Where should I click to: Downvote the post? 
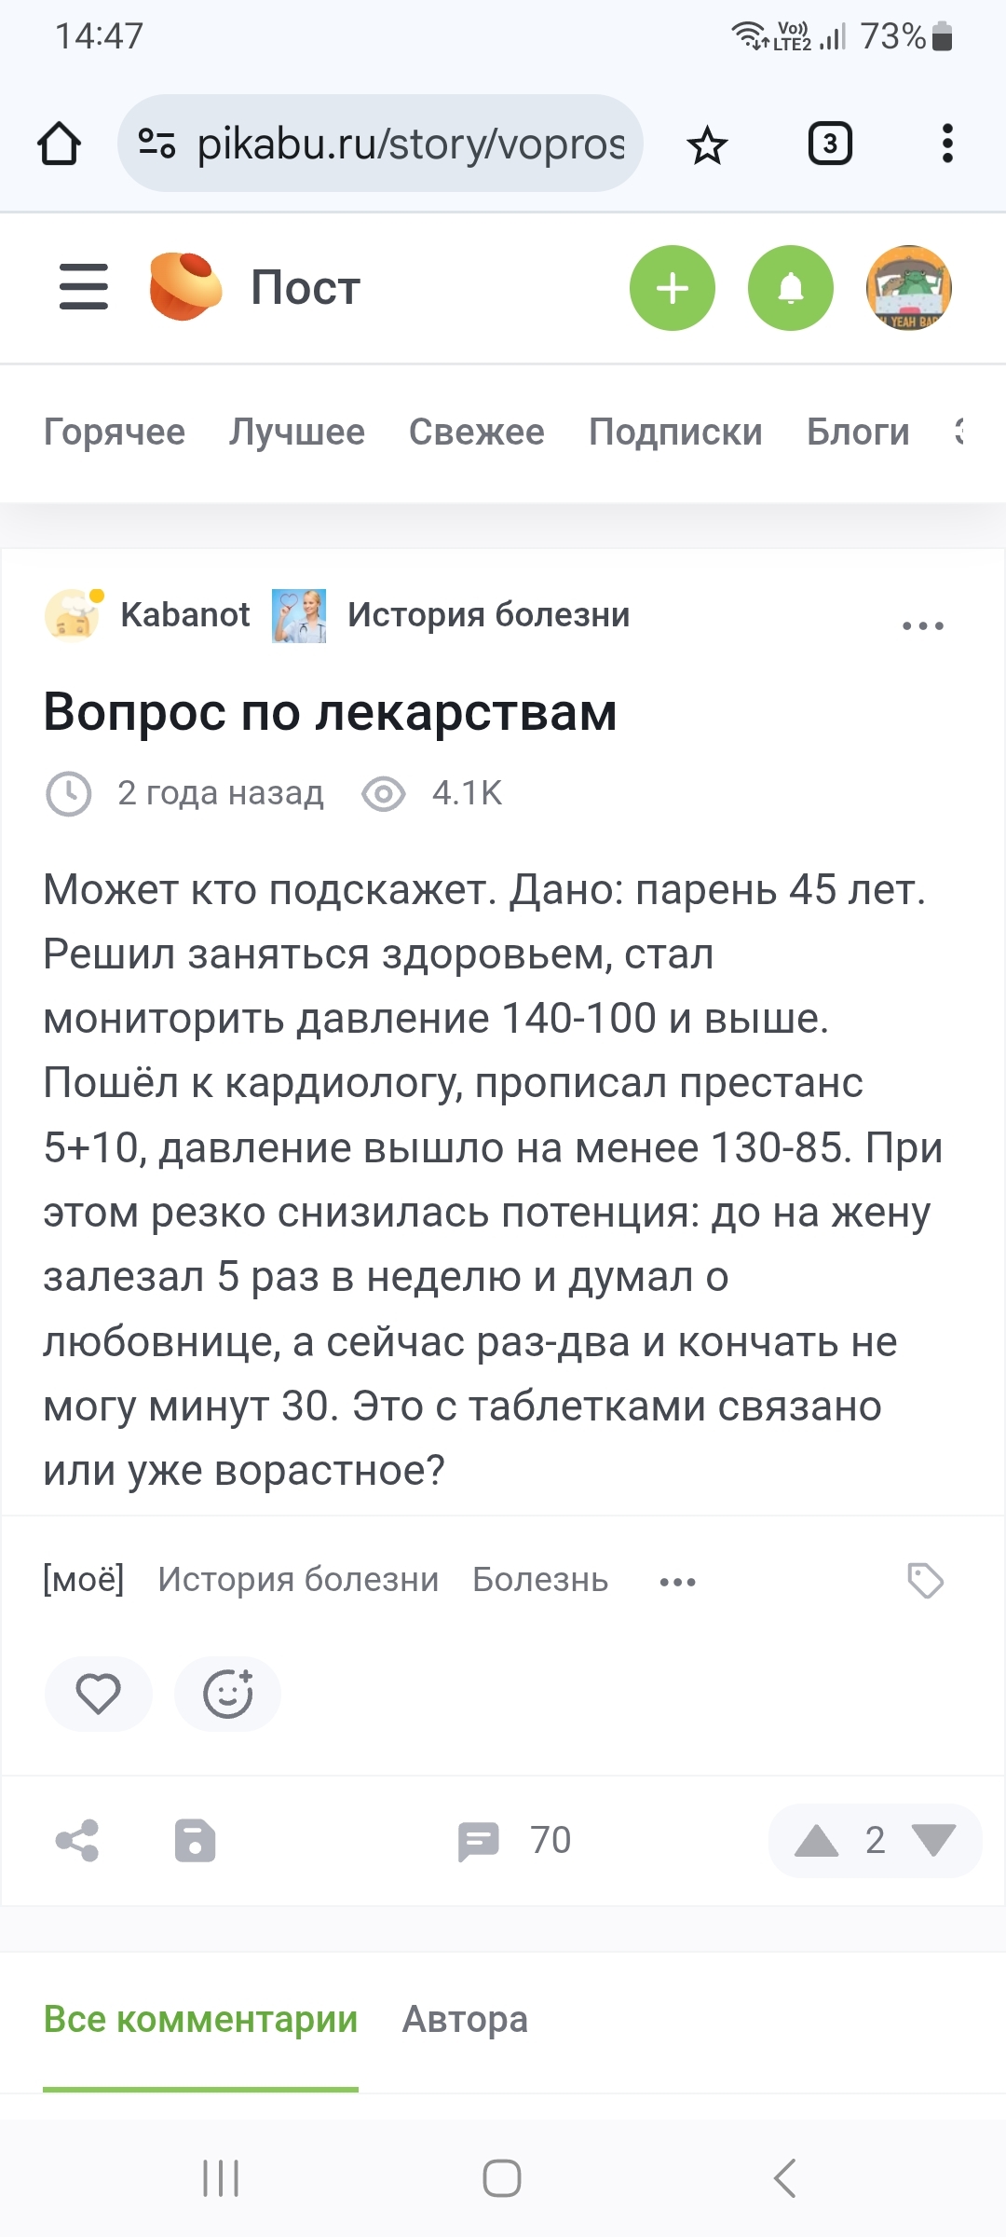(x=934, y=1841)
